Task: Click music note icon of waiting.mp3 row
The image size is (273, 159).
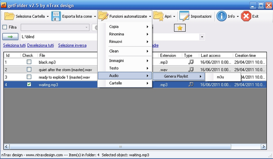Action: pos(191,84)
